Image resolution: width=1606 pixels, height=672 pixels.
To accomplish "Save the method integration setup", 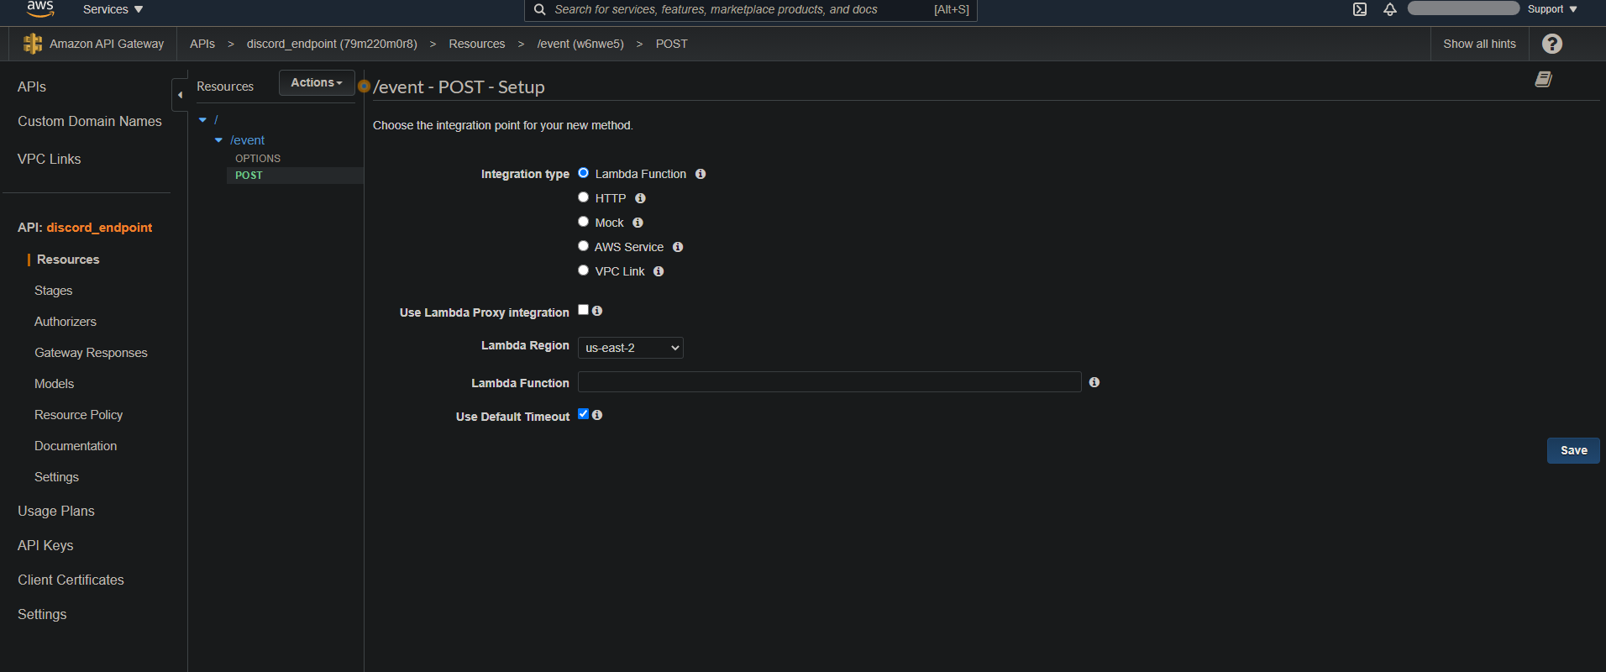I will pyautogui.click(x=1573, y=450).
